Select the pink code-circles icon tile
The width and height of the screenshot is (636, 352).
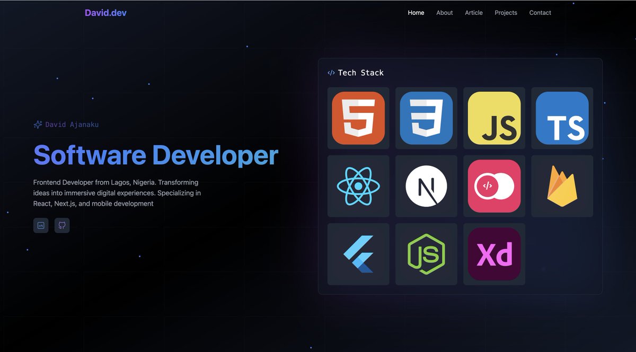coord(494,186)
